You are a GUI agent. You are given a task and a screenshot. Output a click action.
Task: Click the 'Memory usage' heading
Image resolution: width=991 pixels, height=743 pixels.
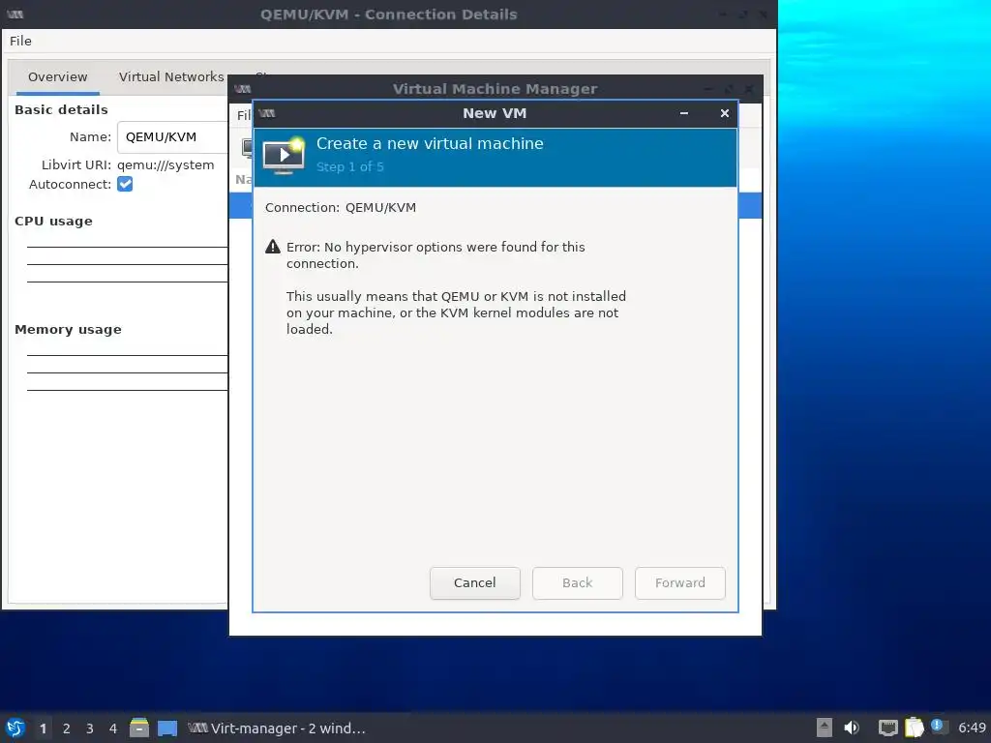(69, 329)
